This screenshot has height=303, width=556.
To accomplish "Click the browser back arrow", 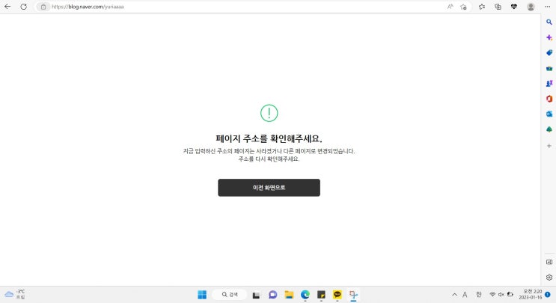I will tap(7, 7).
